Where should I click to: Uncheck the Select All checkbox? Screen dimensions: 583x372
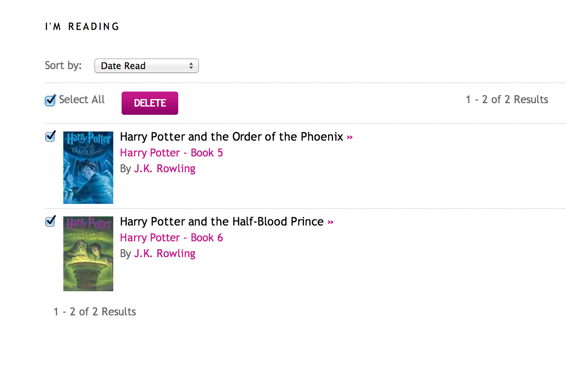tap(50, 100)
